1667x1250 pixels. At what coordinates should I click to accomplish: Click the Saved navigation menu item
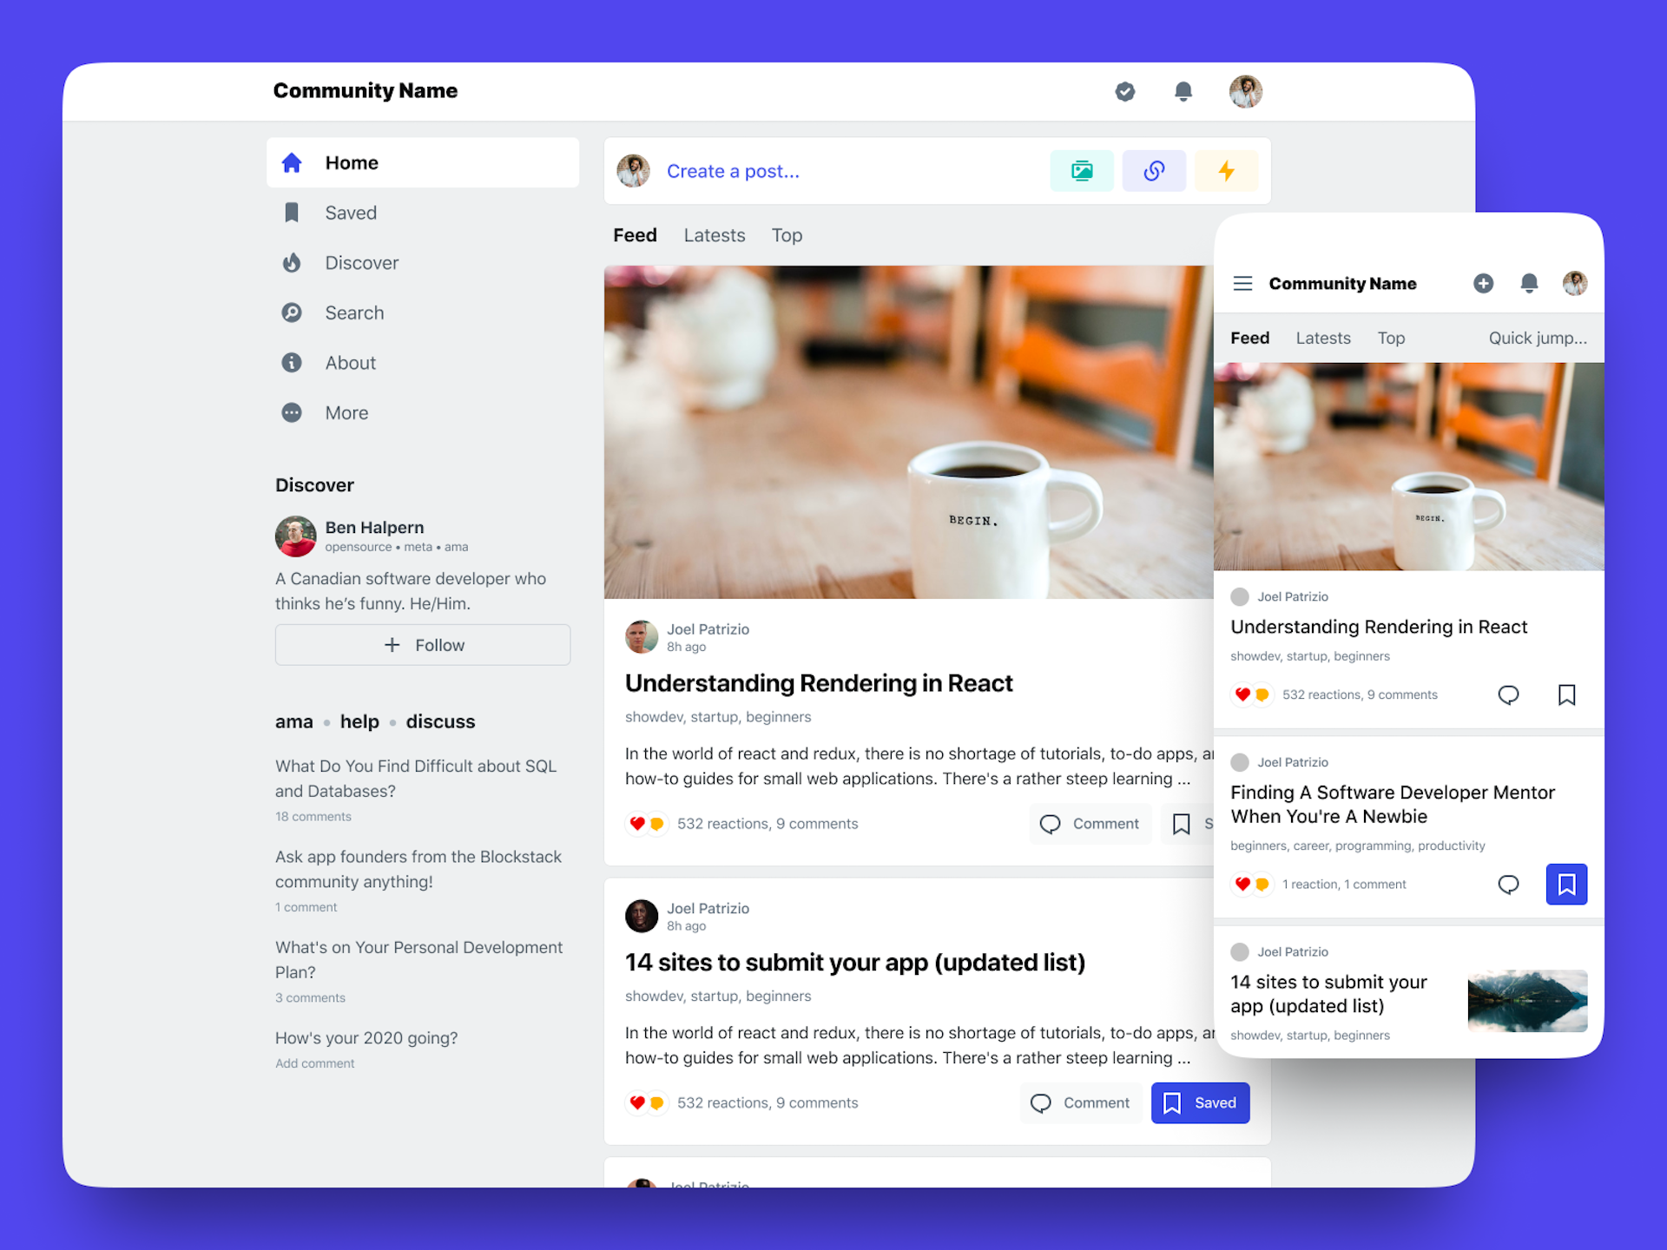pos(351,212)
